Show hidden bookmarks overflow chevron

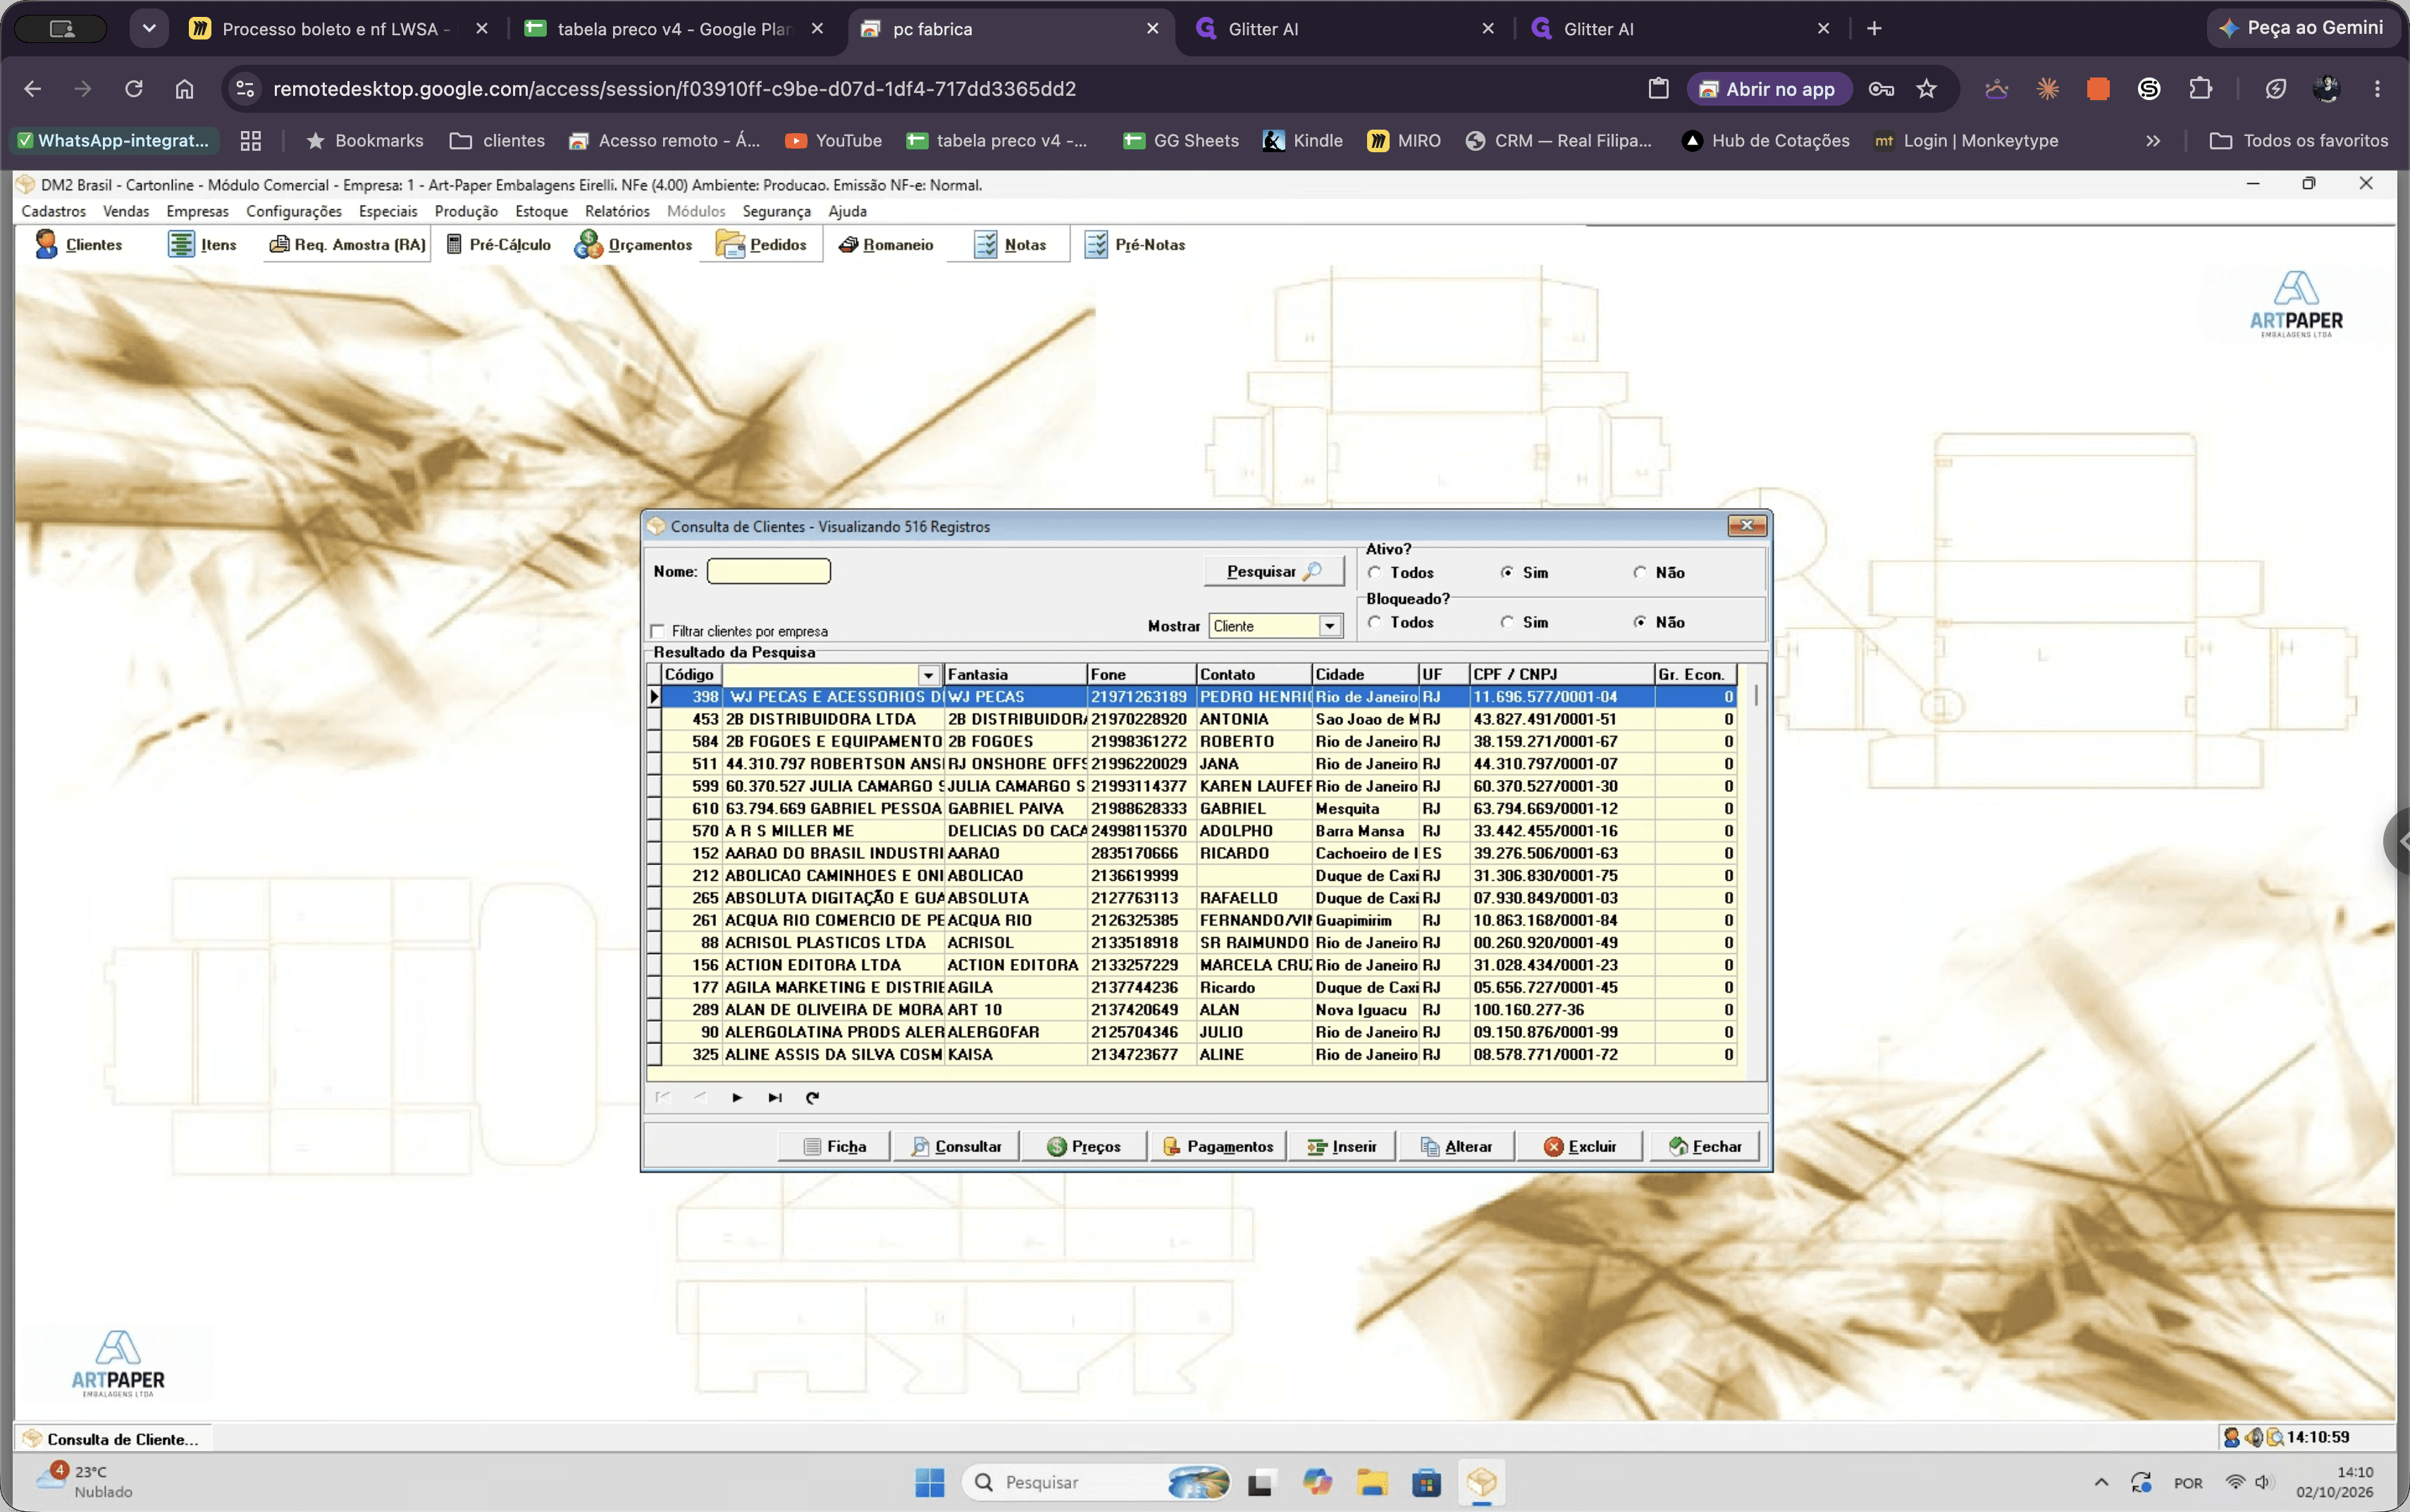(2153, 141)
